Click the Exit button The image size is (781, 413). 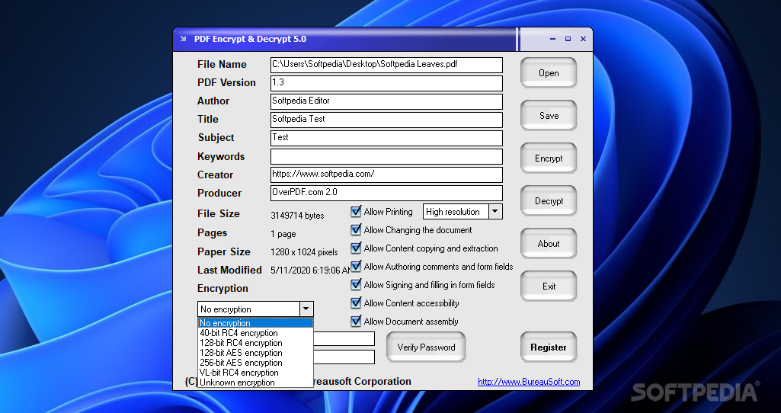[x=549, y=287]
